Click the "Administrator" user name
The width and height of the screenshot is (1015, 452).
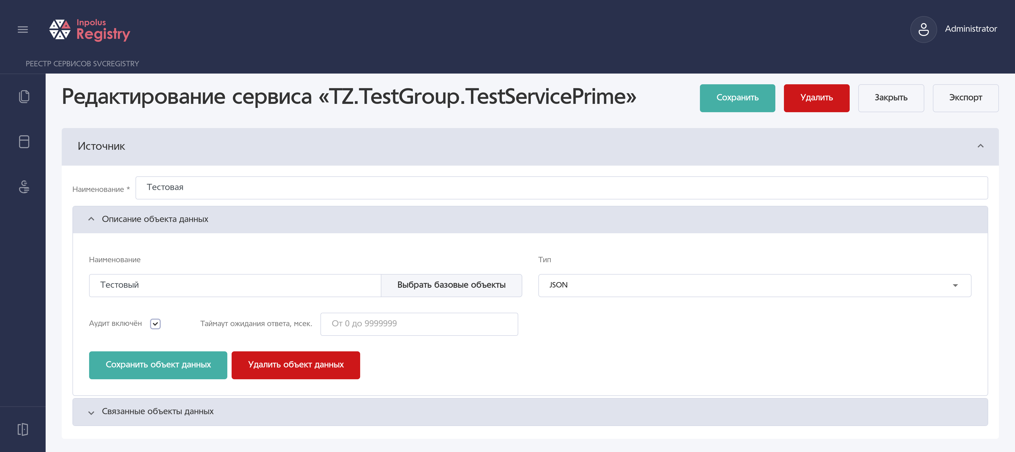pos(971,29)
